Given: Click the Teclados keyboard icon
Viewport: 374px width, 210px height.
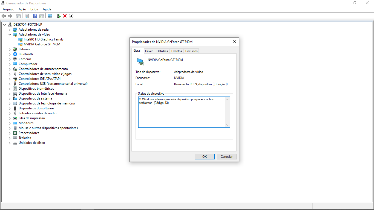Looking at the screenshot, I should pos(15,138).
